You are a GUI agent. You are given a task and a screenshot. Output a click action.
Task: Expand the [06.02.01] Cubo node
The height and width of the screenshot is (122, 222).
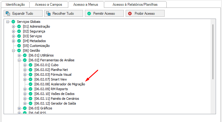(x=25, y=65)
